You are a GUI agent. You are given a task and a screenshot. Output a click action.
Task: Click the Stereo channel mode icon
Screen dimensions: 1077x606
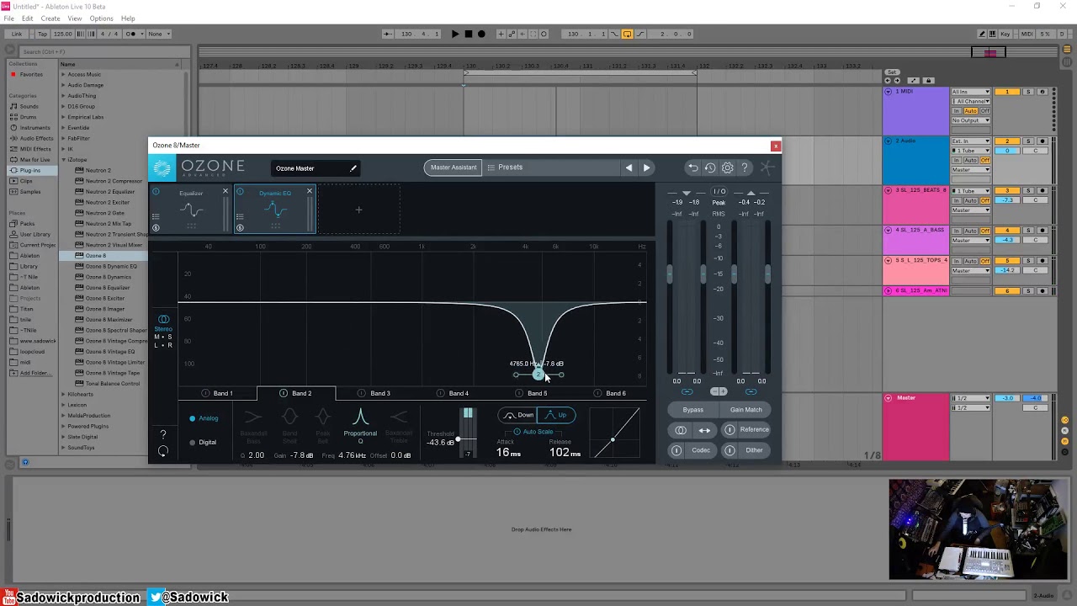tap(163, 319)
